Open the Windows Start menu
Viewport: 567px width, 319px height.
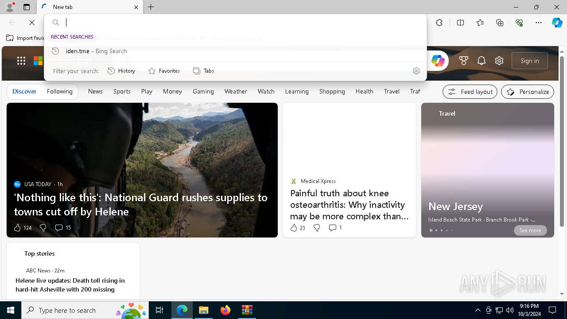pos(11,310)
